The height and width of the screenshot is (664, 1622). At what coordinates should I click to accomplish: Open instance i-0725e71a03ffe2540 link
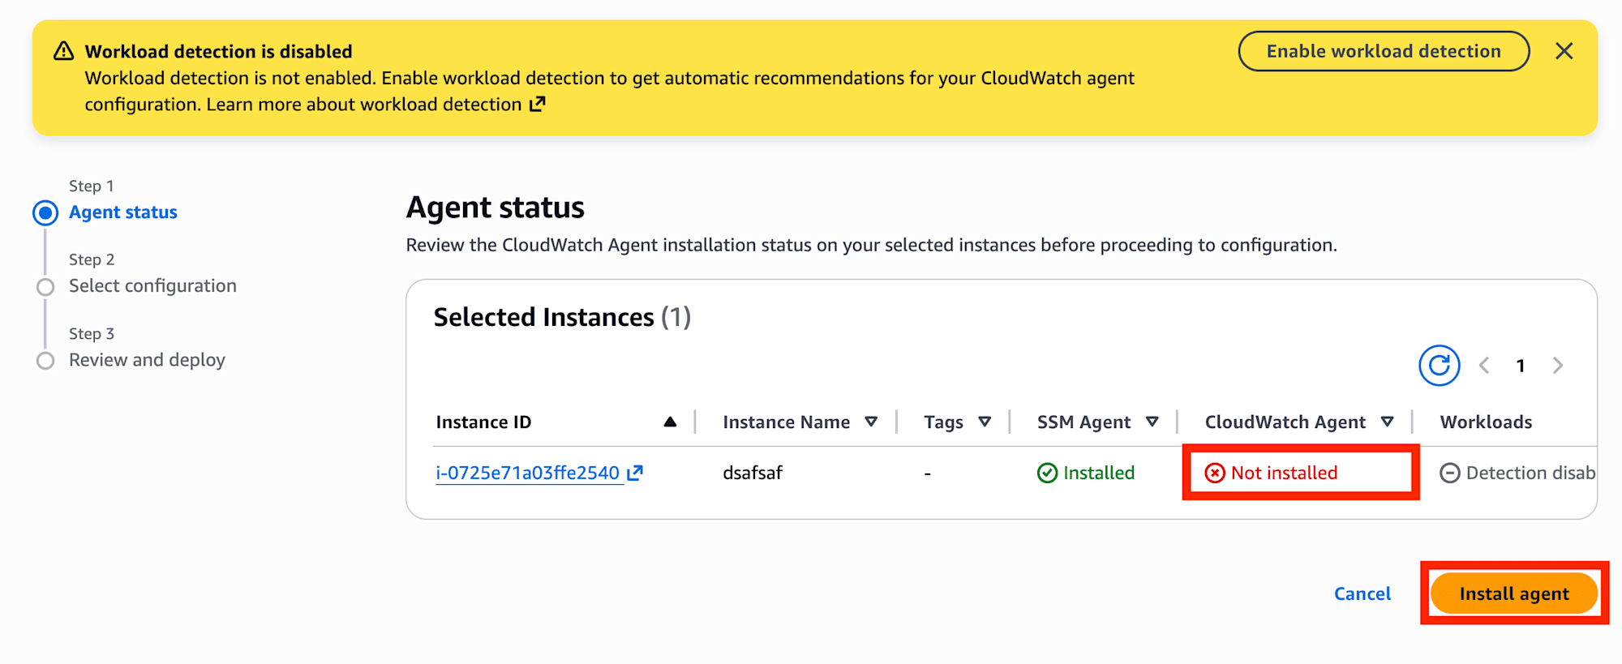click(528, 473)
